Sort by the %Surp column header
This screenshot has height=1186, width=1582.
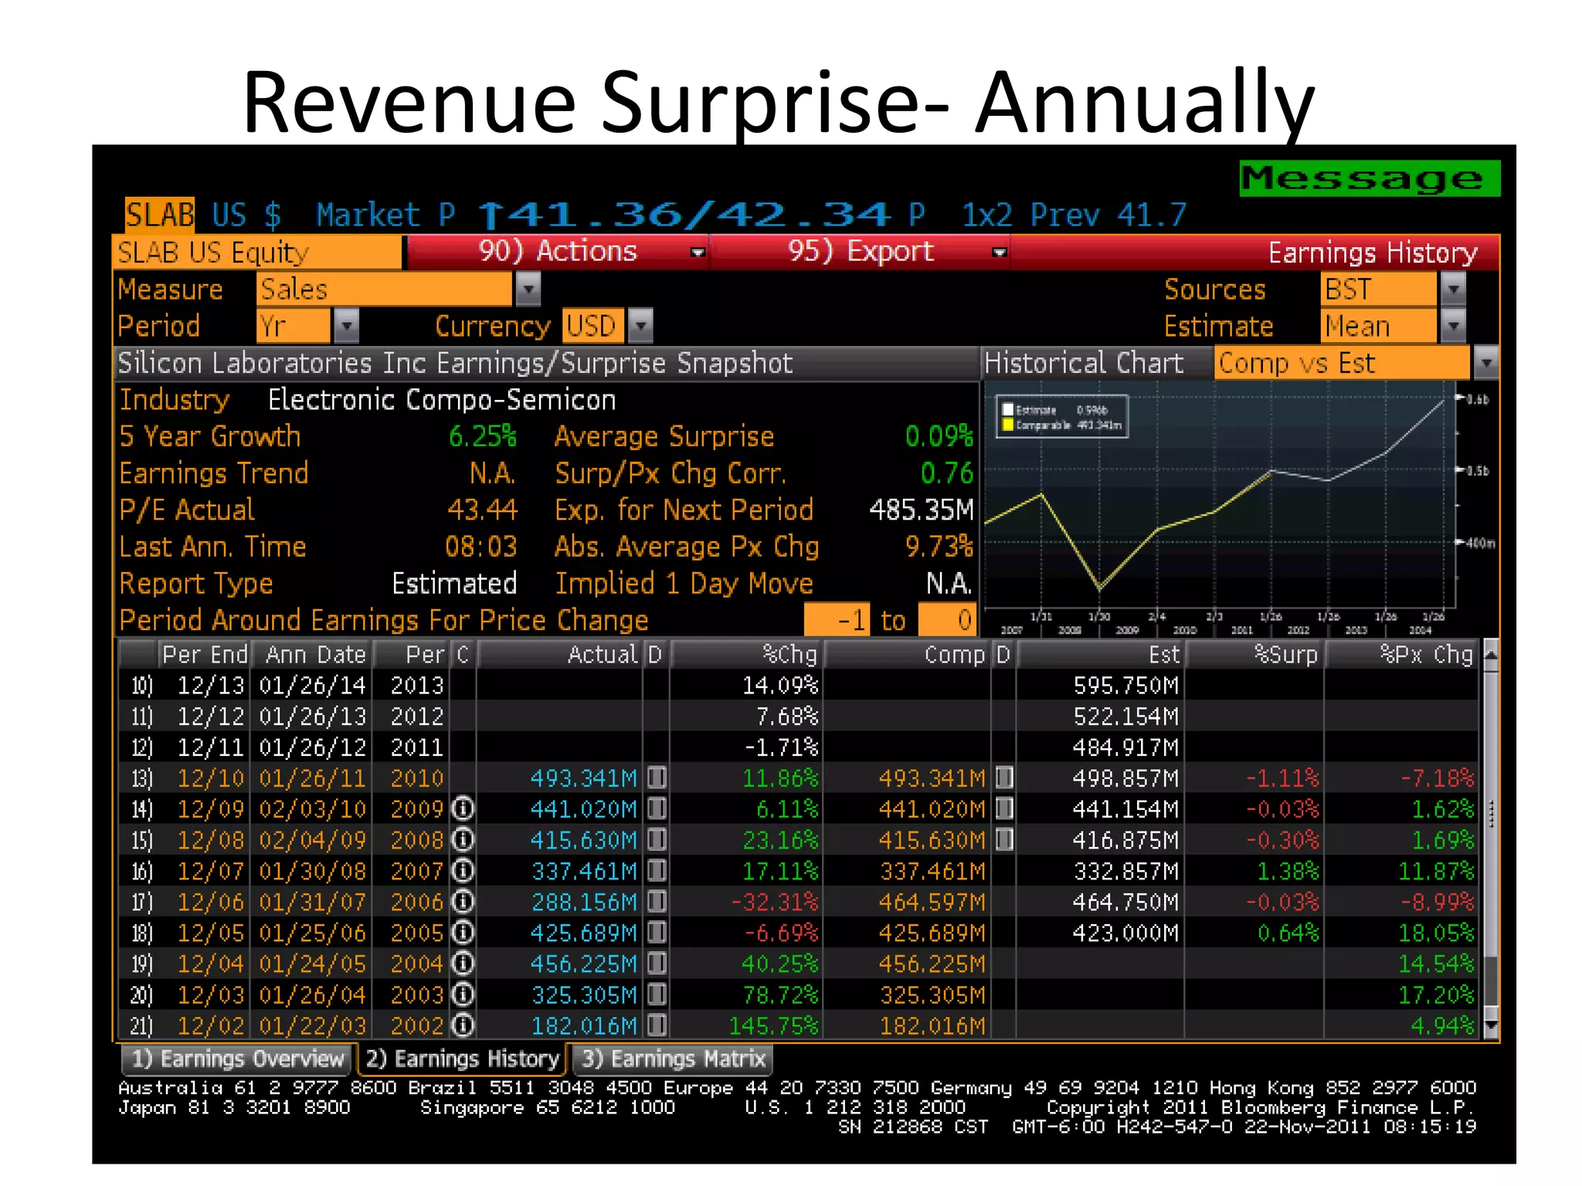[1255, 655]
